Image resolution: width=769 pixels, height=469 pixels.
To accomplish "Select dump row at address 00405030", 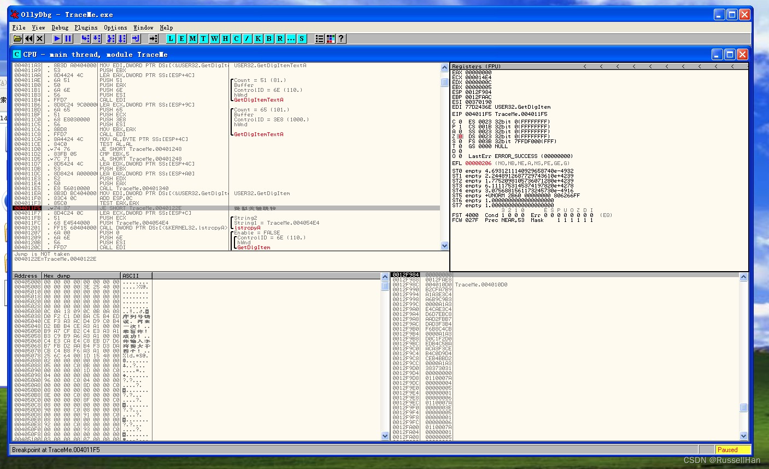I will click(x=82, y=312).
